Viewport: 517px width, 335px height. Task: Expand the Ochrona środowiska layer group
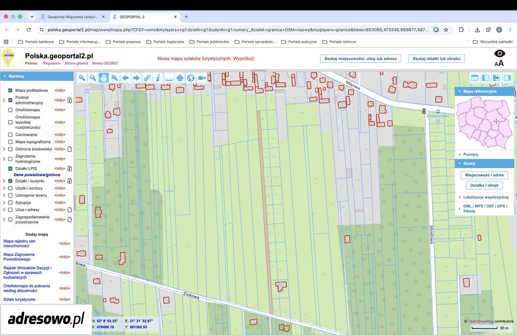[4, 149]
